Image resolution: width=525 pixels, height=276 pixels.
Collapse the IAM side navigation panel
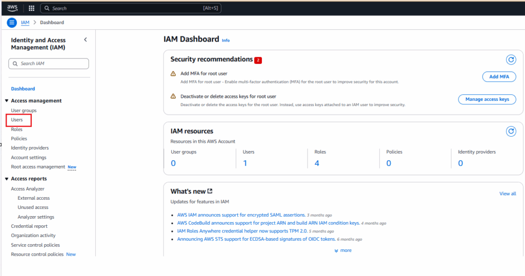pos(86,39)
